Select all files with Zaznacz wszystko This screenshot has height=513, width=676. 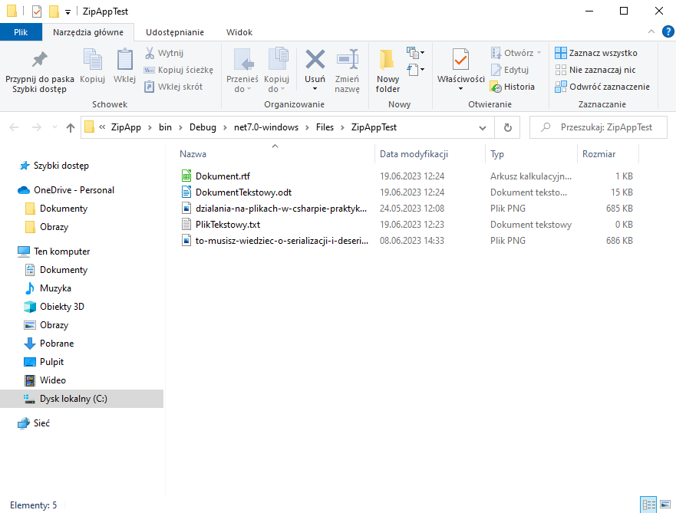[x=596, y=53]
